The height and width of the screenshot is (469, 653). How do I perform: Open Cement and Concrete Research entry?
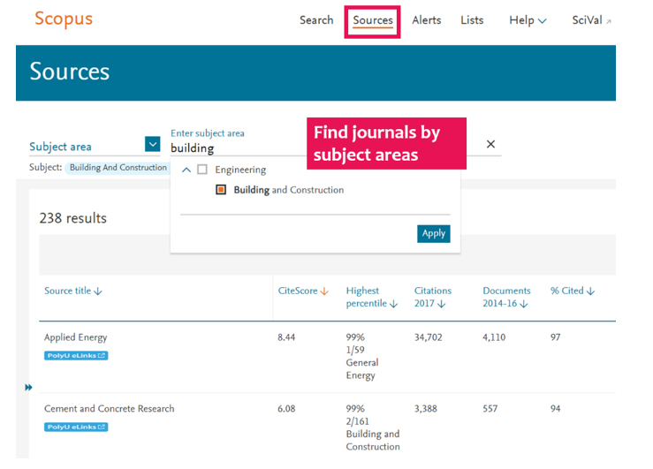(x=109, y=409)
